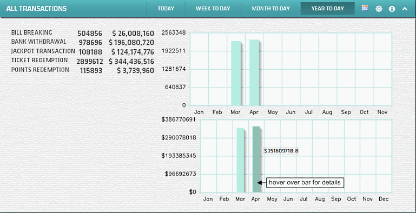
Task: Select the YEAR TO DAY tab
Action: [328, 9]
